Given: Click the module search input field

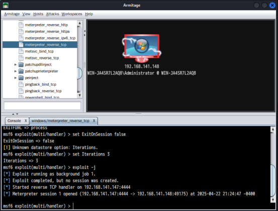Looking at the screenshot, I should tap(42, 106).
